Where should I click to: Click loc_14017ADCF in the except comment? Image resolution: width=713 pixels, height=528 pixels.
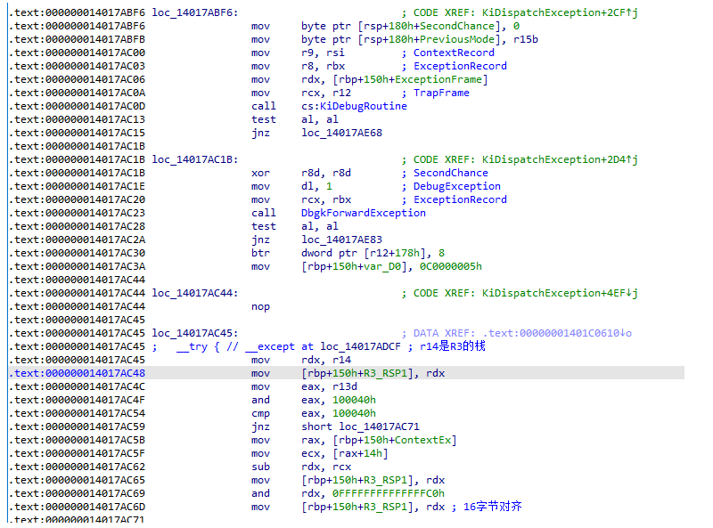(x=360, y=346)
